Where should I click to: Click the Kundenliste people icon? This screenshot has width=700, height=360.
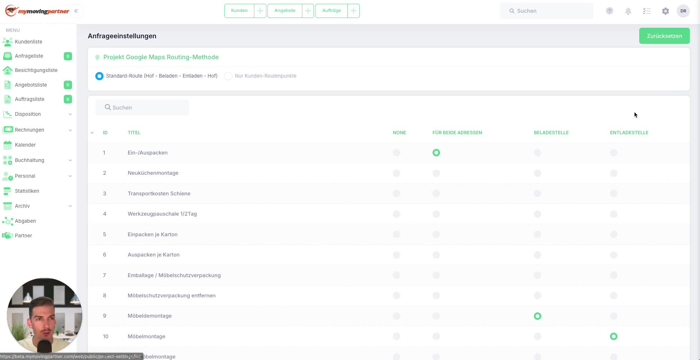(x=8, y=42)
